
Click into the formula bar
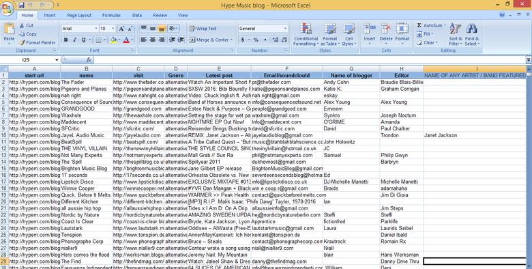tap(310, 60)
